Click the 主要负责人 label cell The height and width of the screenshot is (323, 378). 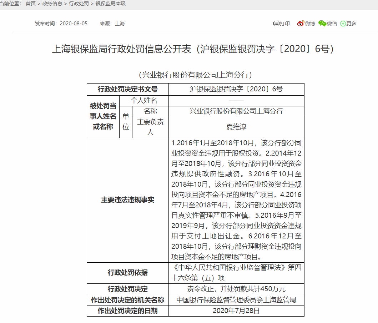[150, 127]
